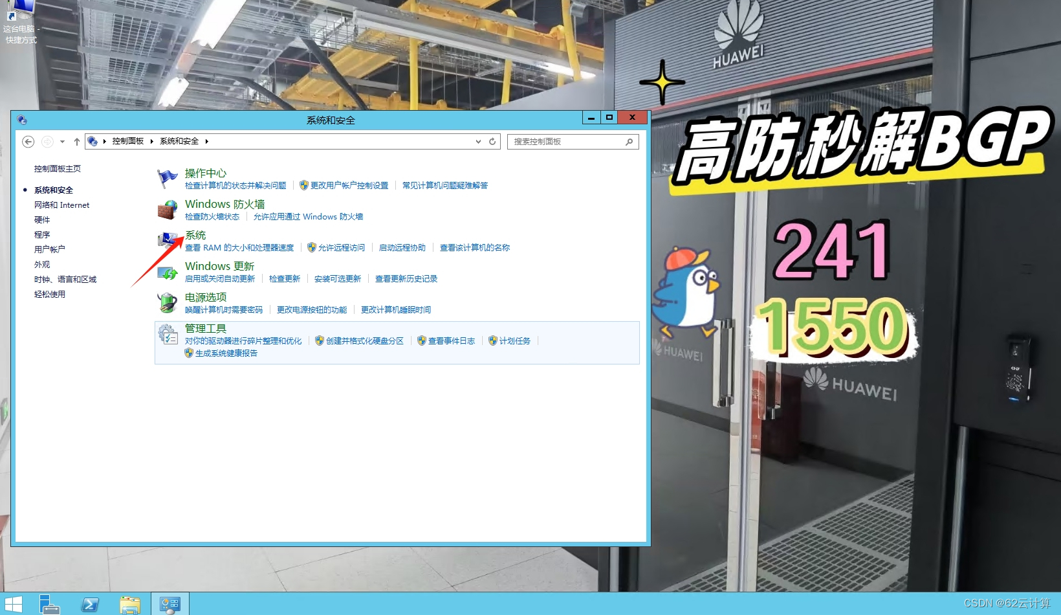Viewport: 1061px width, 615px height.
Task: Open 更改电源按钮的功能
Action: click(312, 309)
